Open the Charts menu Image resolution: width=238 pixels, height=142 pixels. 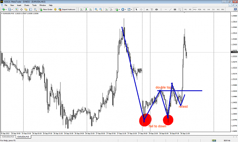[x=27, y=5]
